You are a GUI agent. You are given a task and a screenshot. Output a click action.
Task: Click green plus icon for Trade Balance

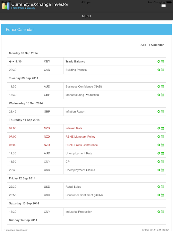click(x=159, y=62)
